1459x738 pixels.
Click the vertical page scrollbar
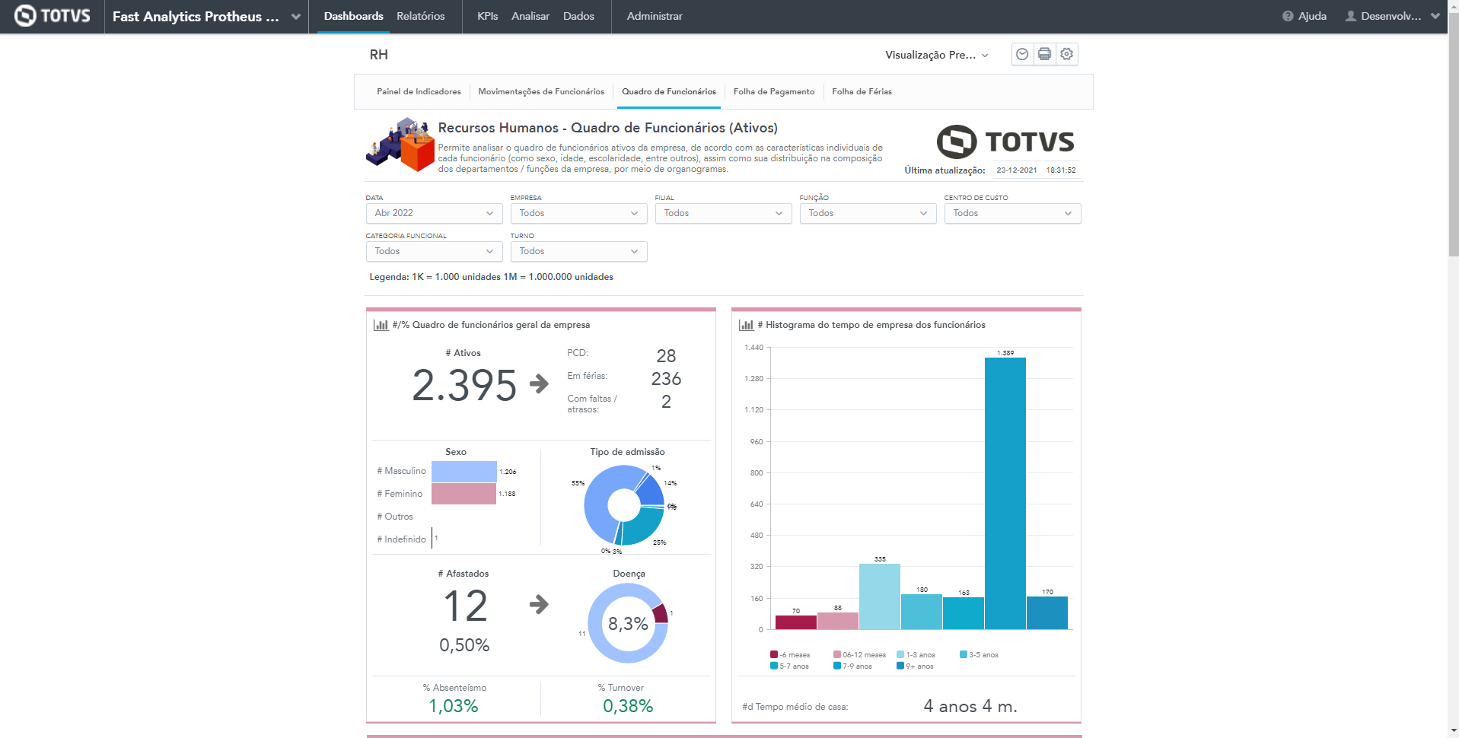(1453, 152)
